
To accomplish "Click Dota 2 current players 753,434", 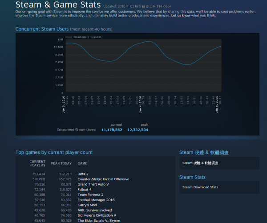I will pyautogui.click(x=39, y=174).
